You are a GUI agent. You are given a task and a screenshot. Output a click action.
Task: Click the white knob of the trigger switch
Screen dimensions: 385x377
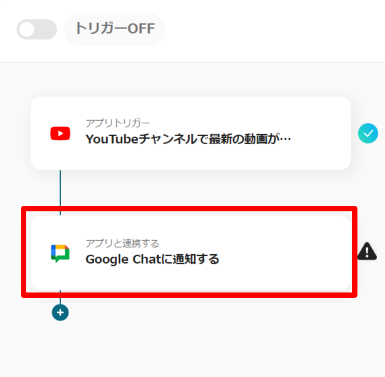point(27,30)
